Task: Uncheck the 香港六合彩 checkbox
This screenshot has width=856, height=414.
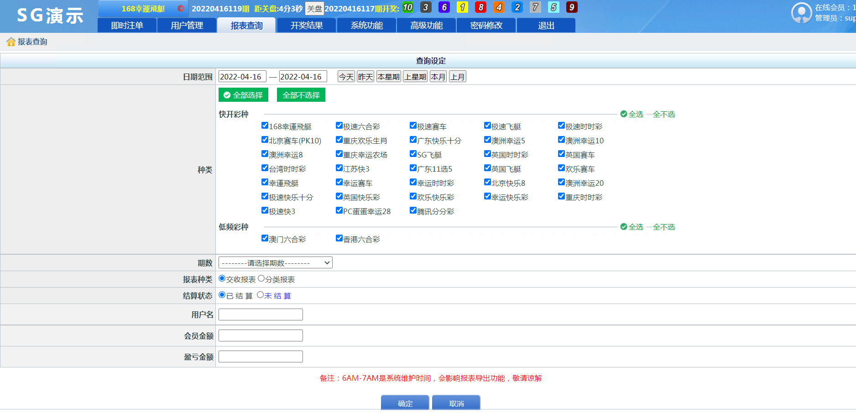Action: pyautogui.click(x=339, y=238)
